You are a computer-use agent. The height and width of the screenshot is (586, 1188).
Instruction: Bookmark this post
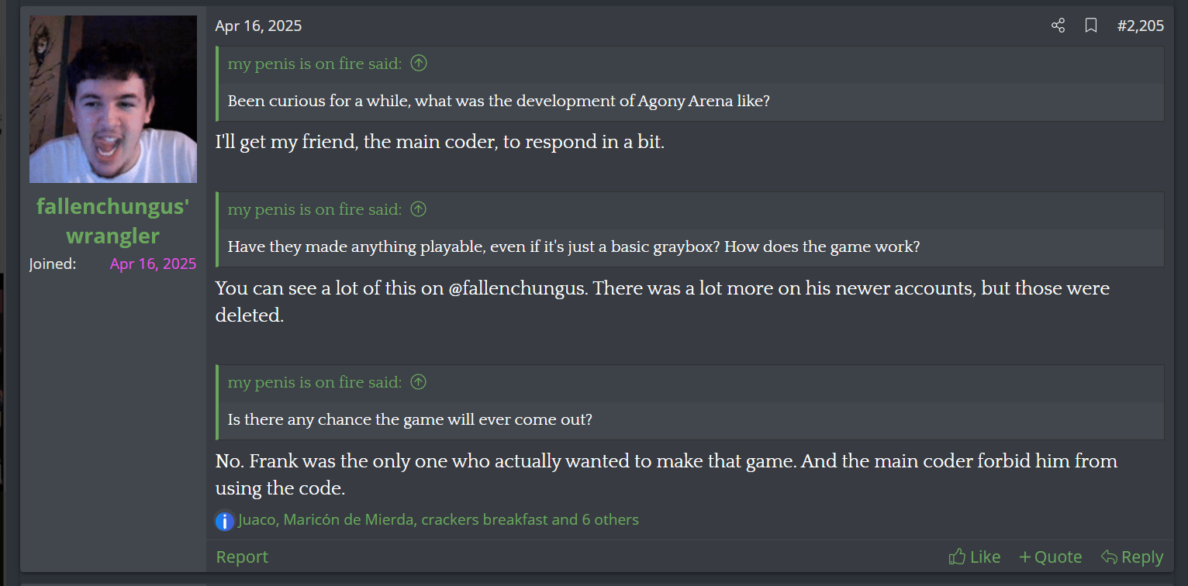1091,26
